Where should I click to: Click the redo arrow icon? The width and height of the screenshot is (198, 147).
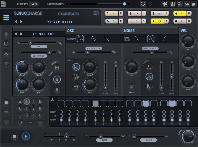(150, 4)
